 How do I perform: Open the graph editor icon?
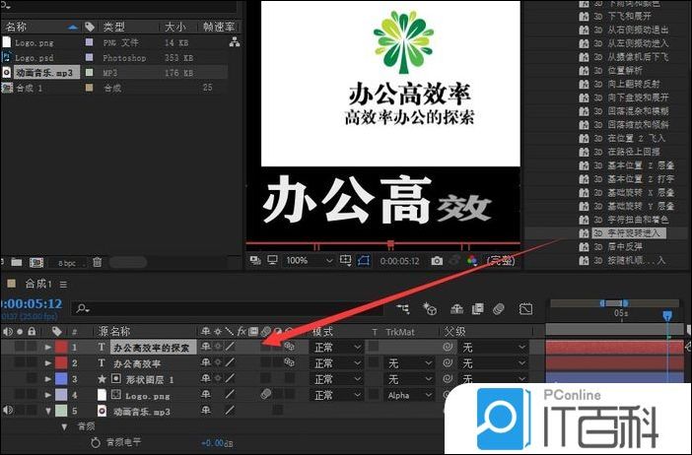(525, 309)
